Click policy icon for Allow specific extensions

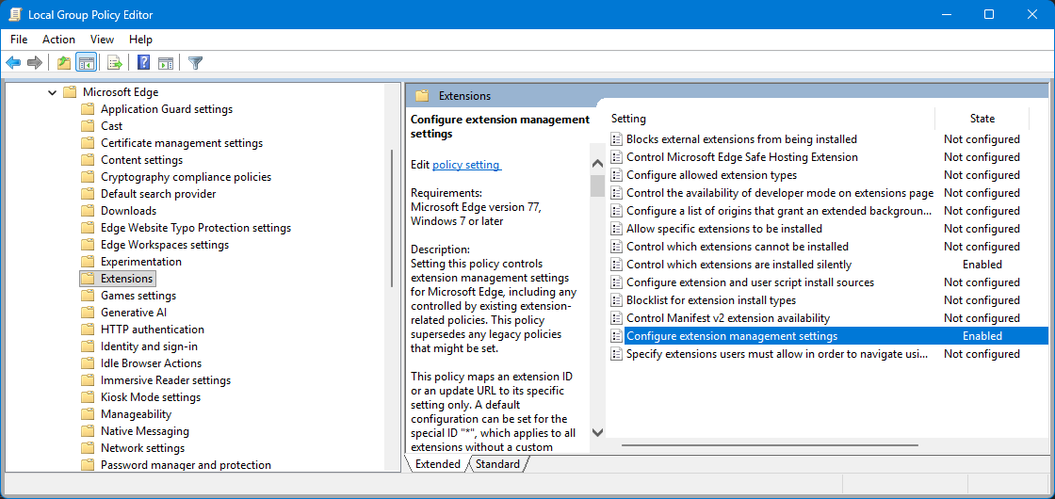pyautogui.click(x=616, y=229)
